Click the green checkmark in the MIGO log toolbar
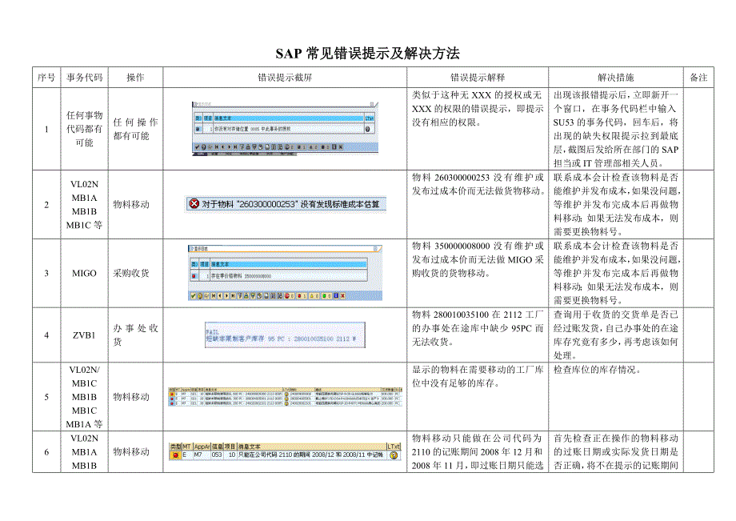Viewport: 736px width, 521px height. (194, 295)
